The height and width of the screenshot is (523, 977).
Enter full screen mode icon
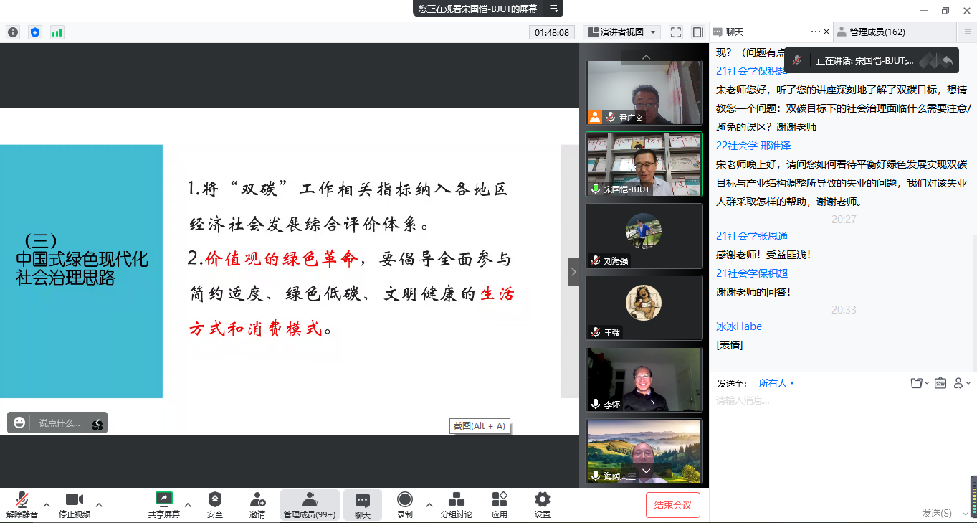click(x=675, y=32)
